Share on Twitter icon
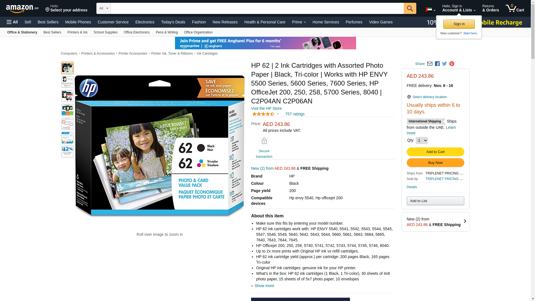 [444, 64]
